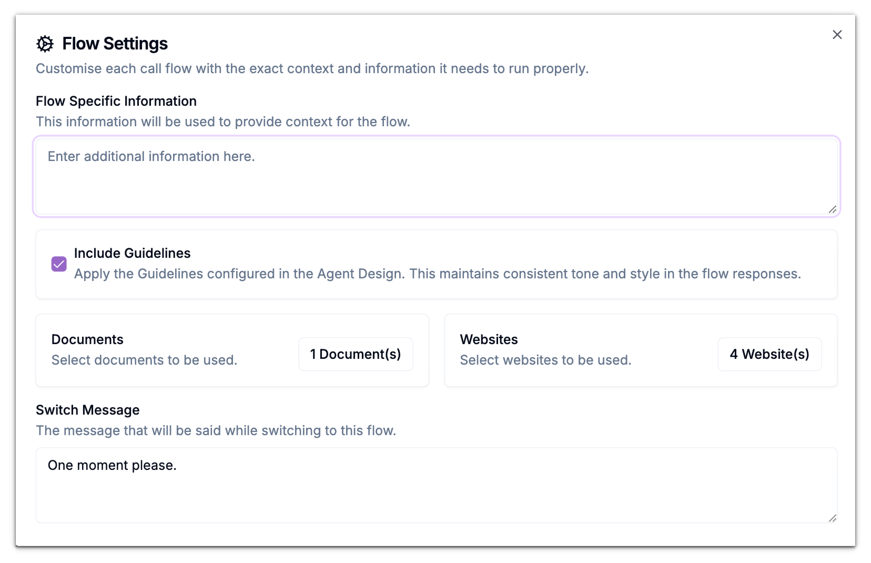This screenshot has width=871, height=563.
Task: Click Select documents to be used text
Action: [x=145, y=360]
